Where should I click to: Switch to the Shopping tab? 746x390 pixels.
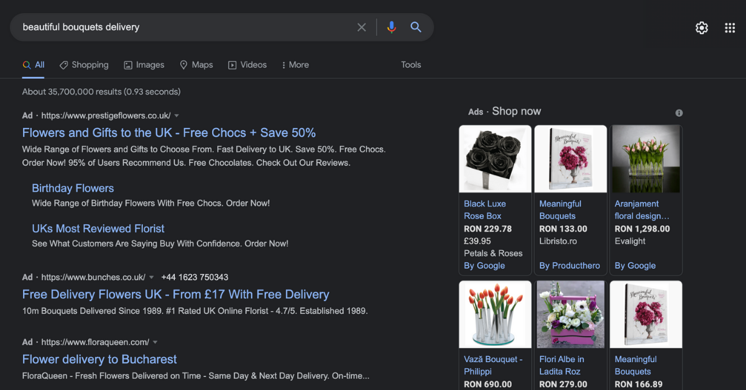click(84, 65)
